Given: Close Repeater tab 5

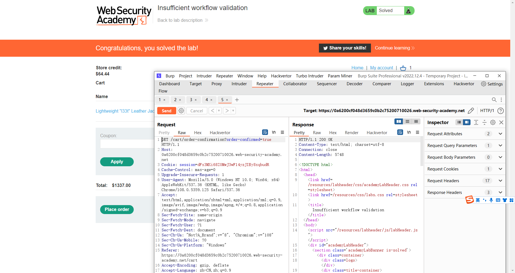Looking at the screenshot, I should (x=227, y=100).
